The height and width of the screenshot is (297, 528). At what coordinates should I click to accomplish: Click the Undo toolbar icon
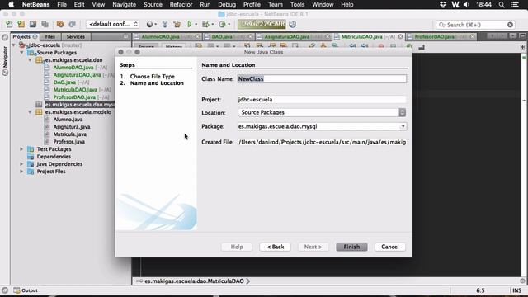(x=60, y=24)
